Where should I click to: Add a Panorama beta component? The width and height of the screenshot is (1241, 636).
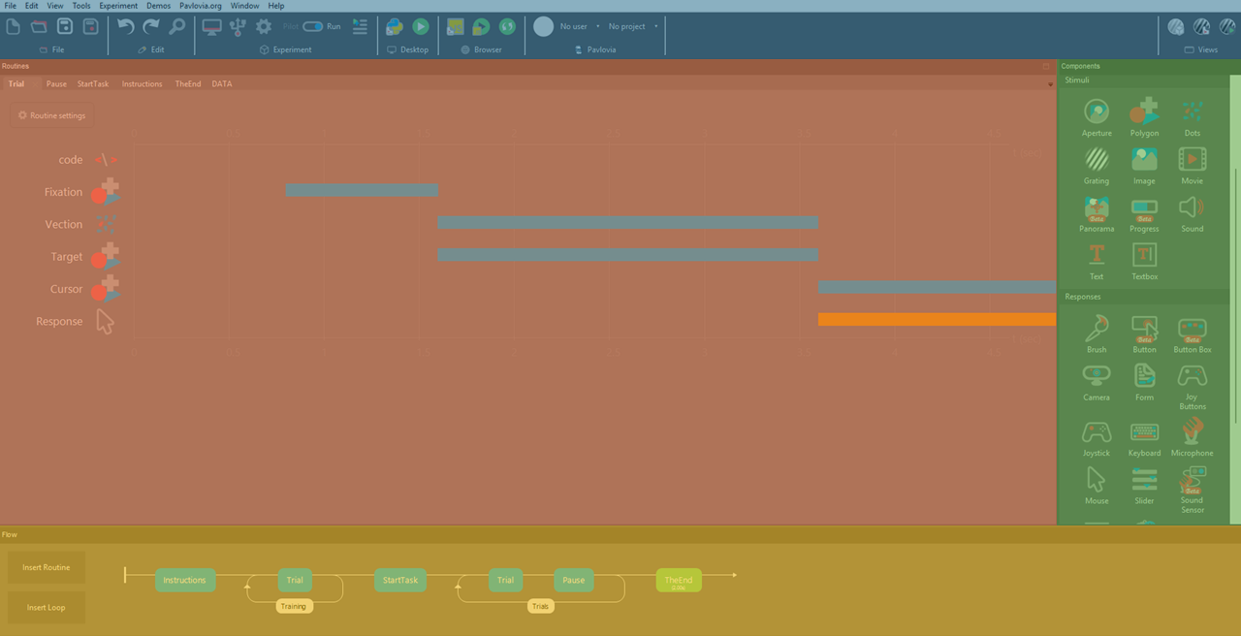pyautogui.click(x=1097, y=213)
